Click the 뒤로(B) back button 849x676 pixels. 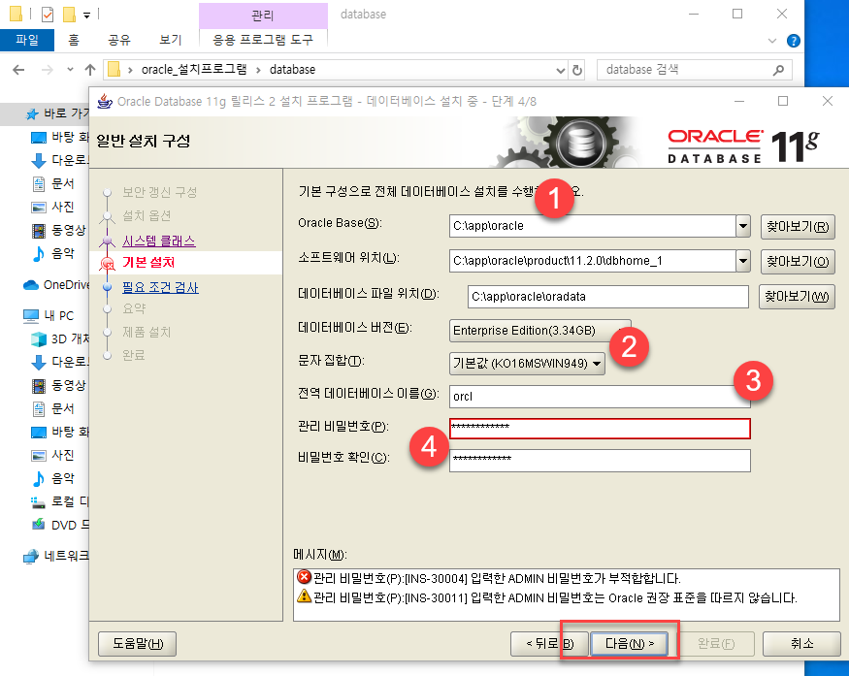pyautogui.click(x=549, y=644)
